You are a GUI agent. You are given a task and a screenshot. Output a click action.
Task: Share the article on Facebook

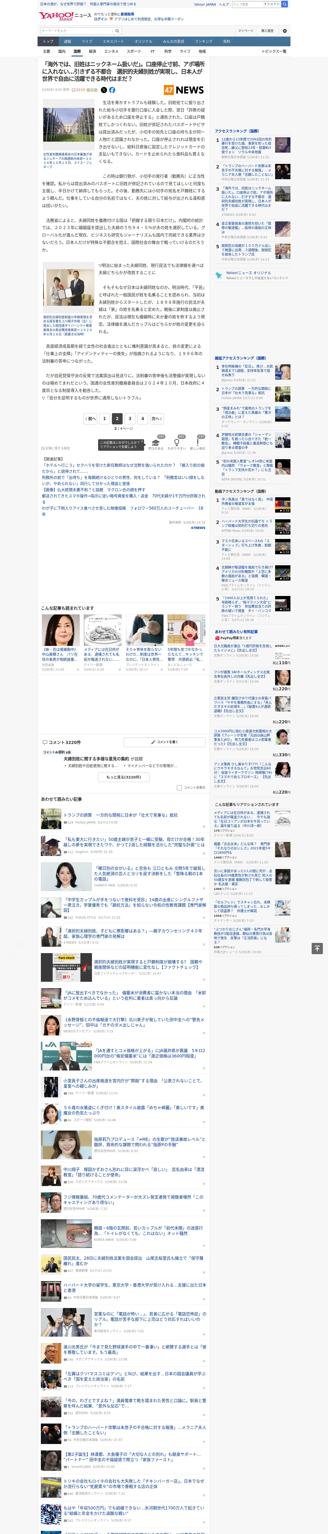tap(112, 90)
